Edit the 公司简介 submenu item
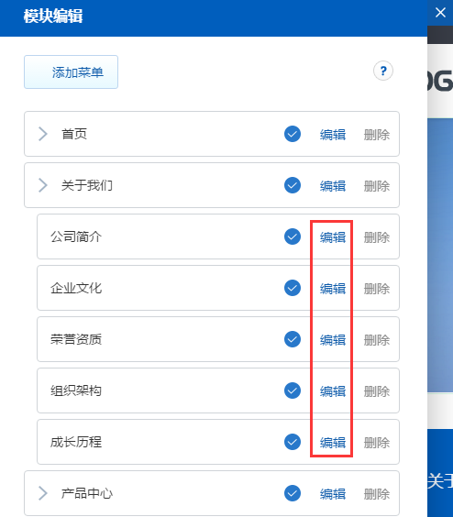This screenshot has width=453, height=517. (333, 237)
